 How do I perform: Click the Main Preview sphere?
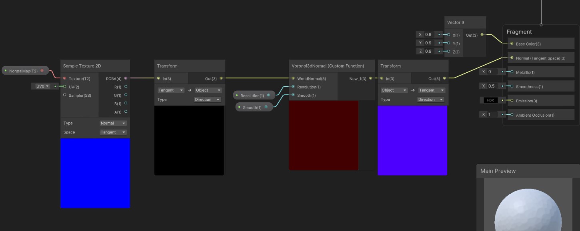528,210
